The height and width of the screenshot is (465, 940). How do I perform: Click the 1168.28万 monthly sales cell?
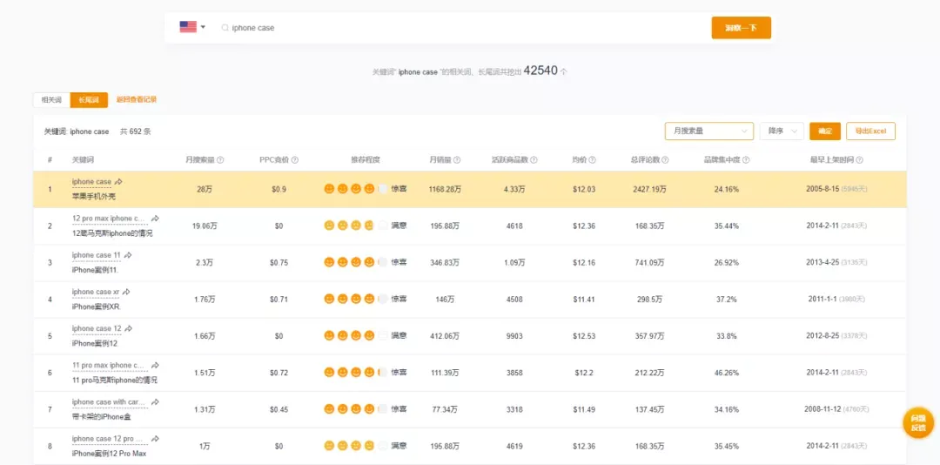444,189
